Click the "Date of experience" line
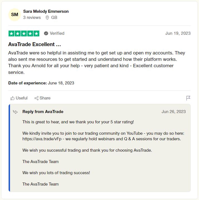 (41, 83)
